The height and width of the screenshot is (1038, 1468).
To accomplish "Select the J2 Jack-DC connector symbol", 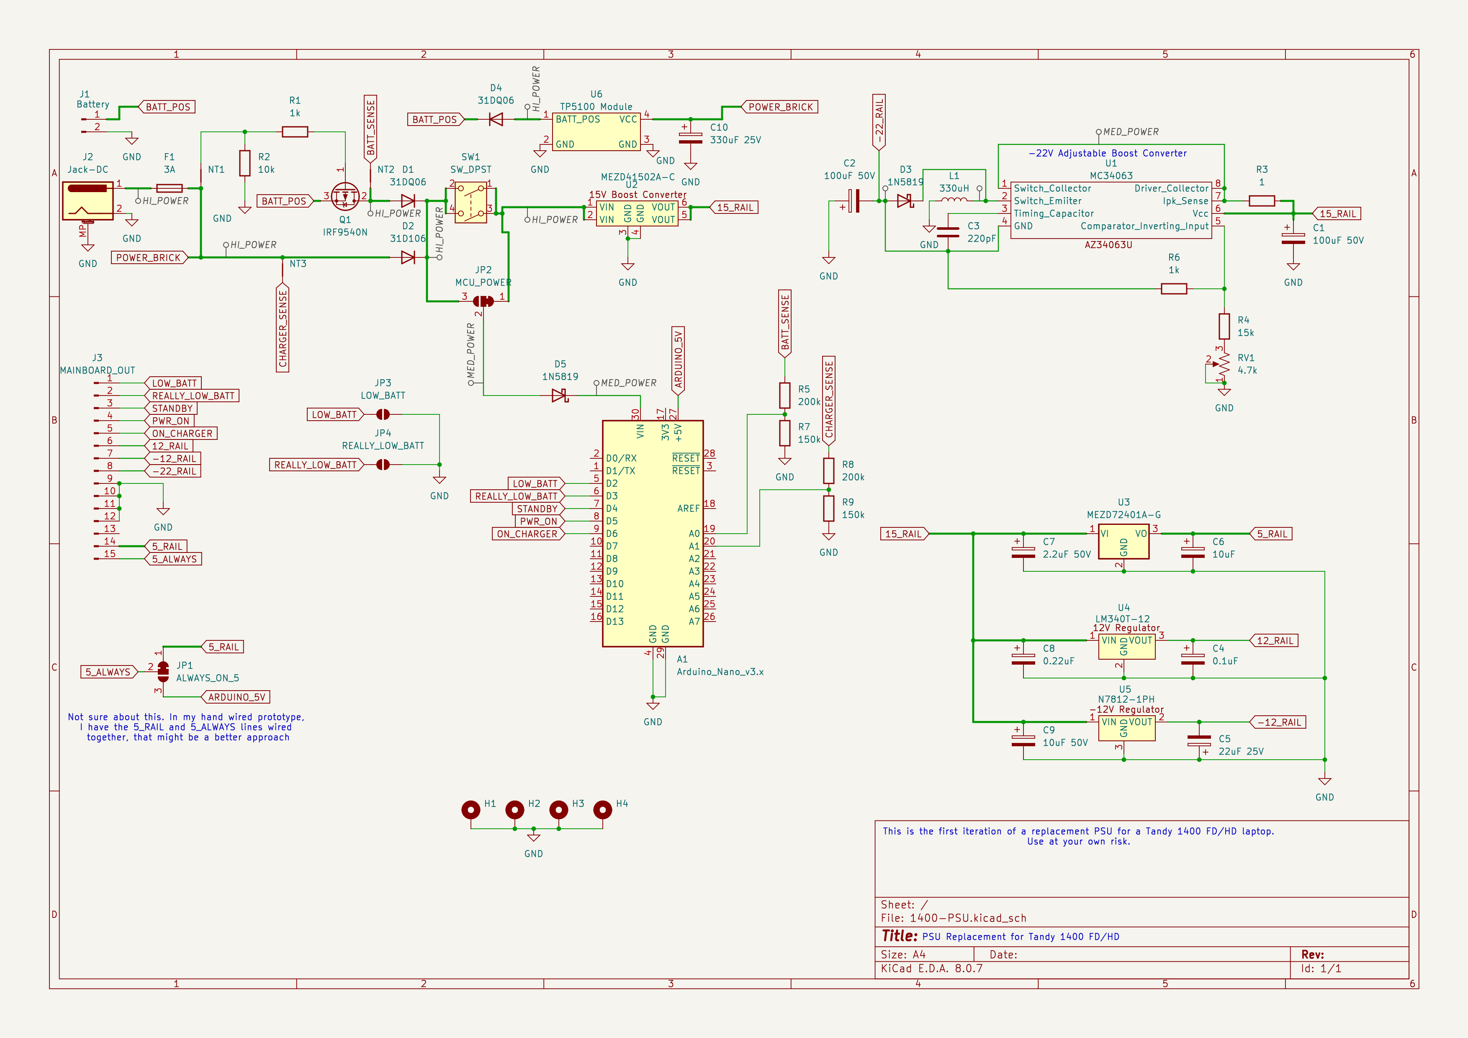I will click(87, 201).
